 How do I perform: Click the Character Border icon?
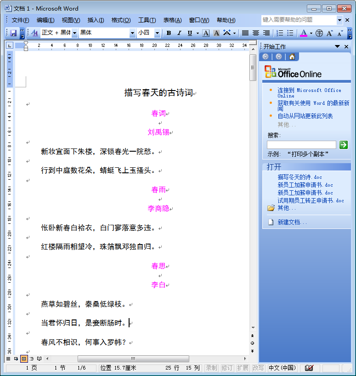point(206,33)
